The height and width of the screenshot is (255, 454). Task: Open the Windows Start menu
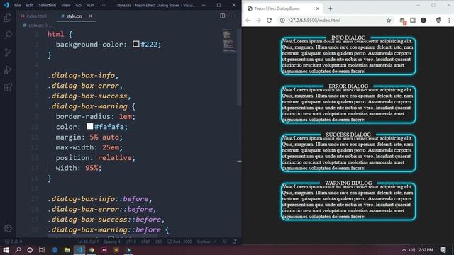coord(6,250)
